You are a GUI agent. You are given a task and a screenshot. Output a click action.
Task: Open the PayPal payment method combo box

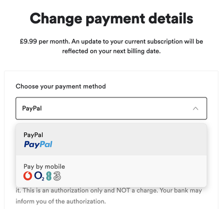(111, 108)
